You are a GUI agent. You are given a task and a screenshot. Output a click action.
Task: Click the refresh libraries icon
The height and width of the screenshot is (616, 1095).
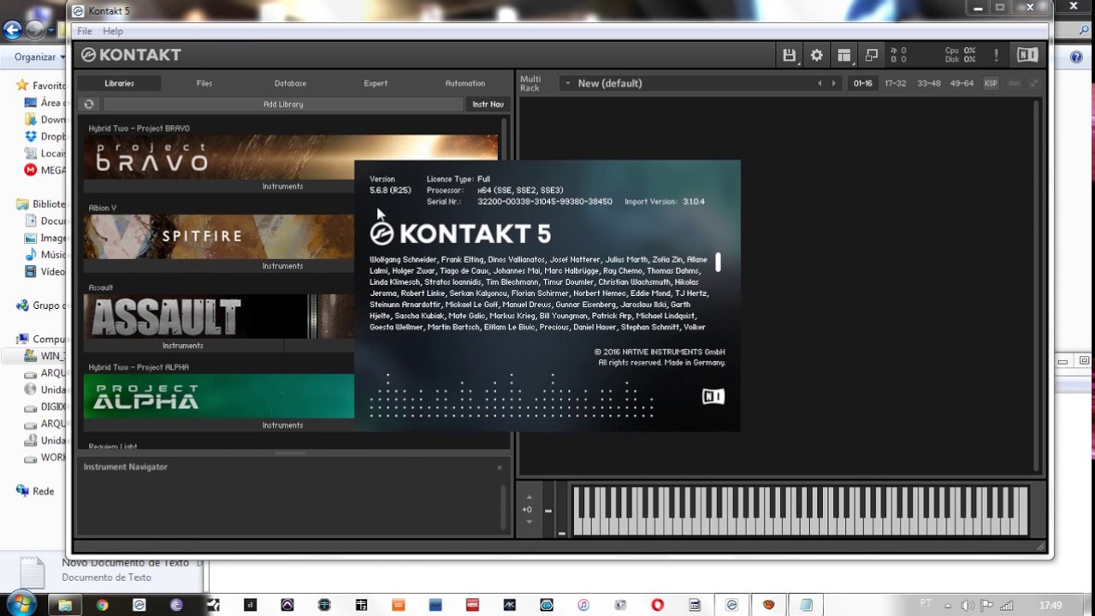pos(89,104)
